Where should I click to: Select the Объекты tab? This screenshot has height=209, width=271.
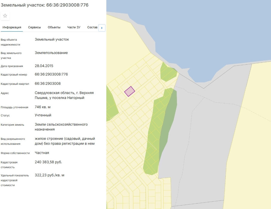(54, 27)
